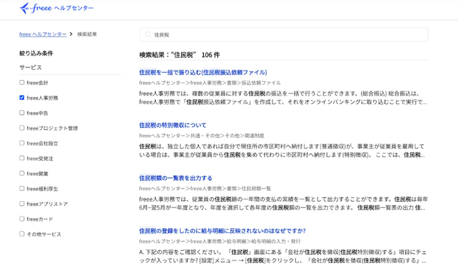Image resolution: width=458 pixels, height=268 pixels.
Task: Open the freee ヘルプセンター breadcrumb link
Action: pos(43,34)
